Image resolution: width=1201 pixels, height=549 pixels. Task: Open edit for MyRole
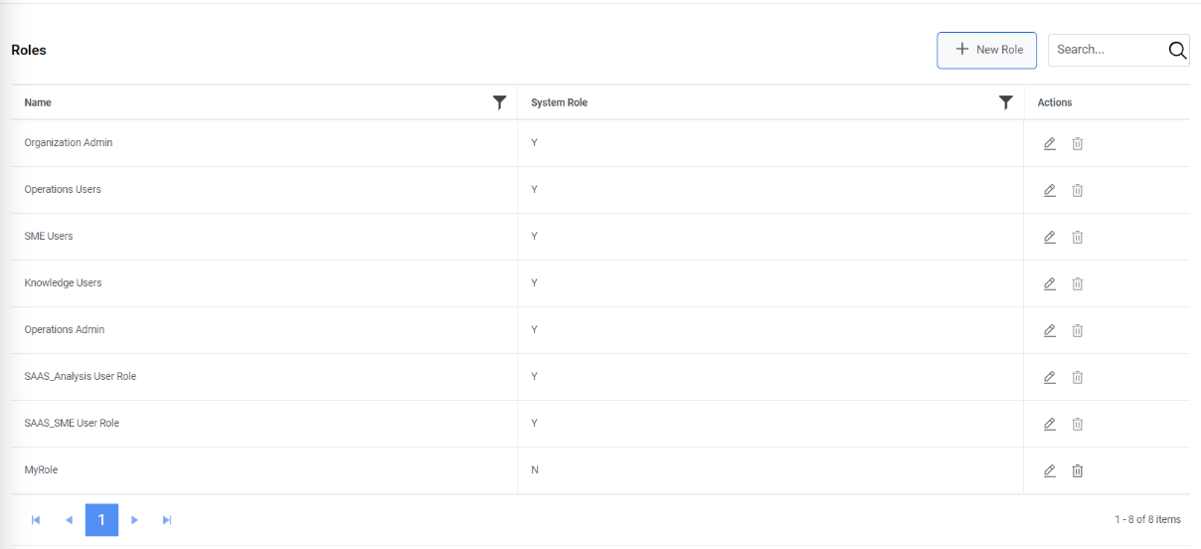(1049, 470)
